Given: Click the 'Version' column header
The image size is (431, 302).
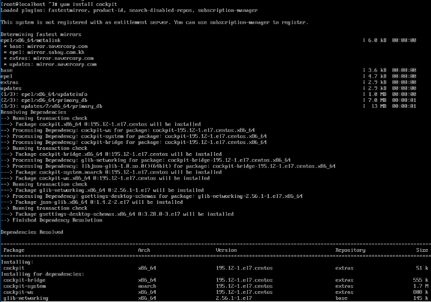Looking at the screenshot, I should (226, 250).
